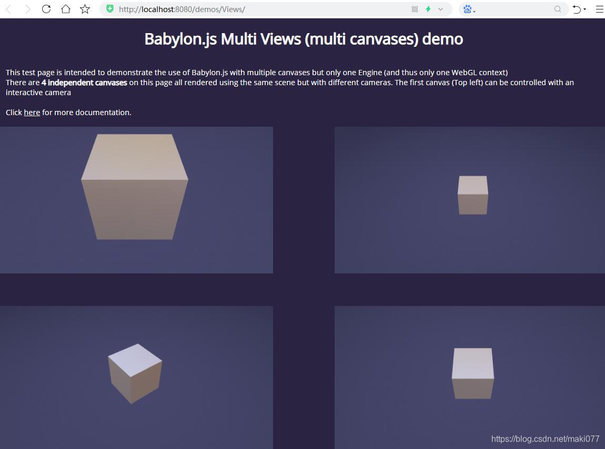Click the "Babylon.js Multi Views" page heading
The width and height of the screenshot is (605, 449).
point(304,39)
